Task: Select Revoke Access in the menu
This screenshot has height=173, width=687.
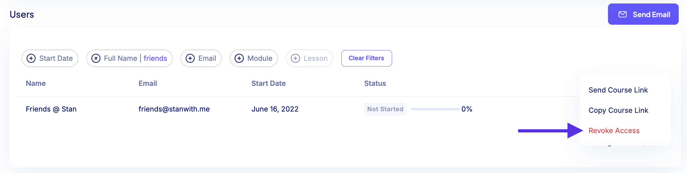Action: pyautogui.click(x=614, y=131)
